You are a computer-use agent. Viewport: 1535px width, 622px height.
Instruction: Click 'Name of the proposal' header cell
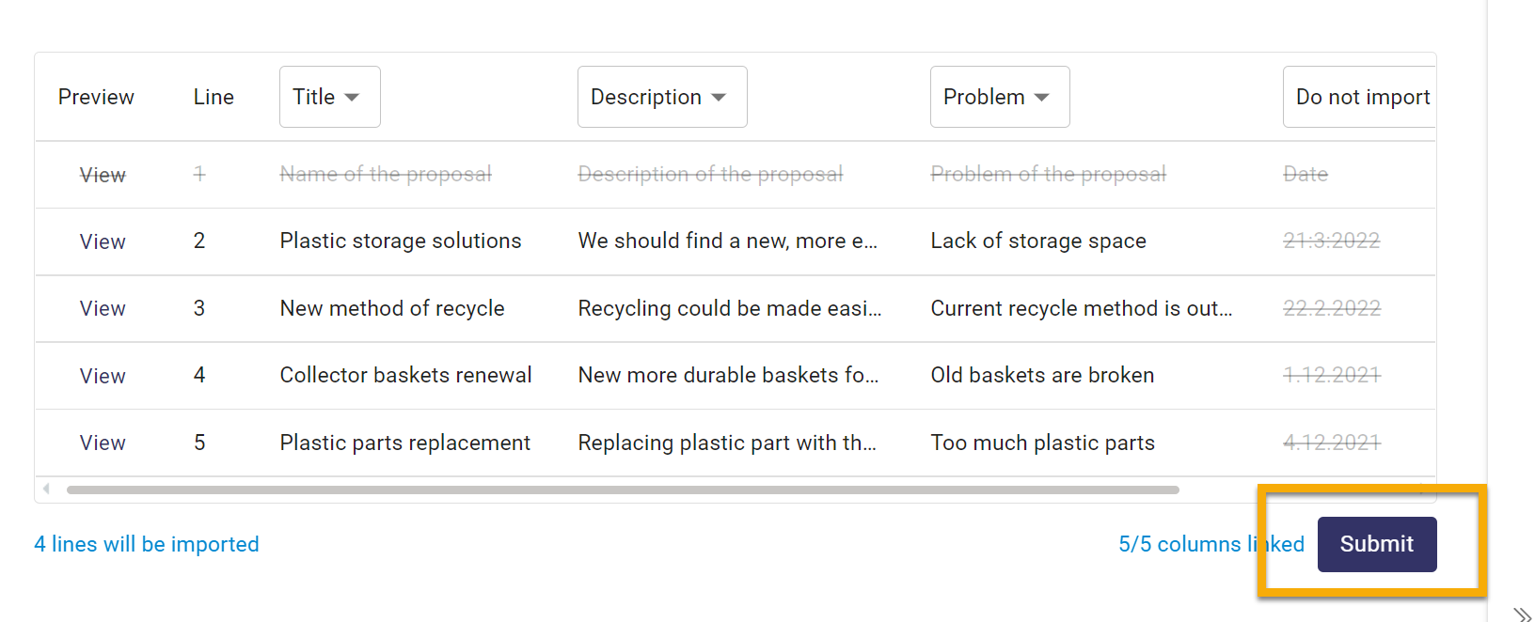(386, 174)
